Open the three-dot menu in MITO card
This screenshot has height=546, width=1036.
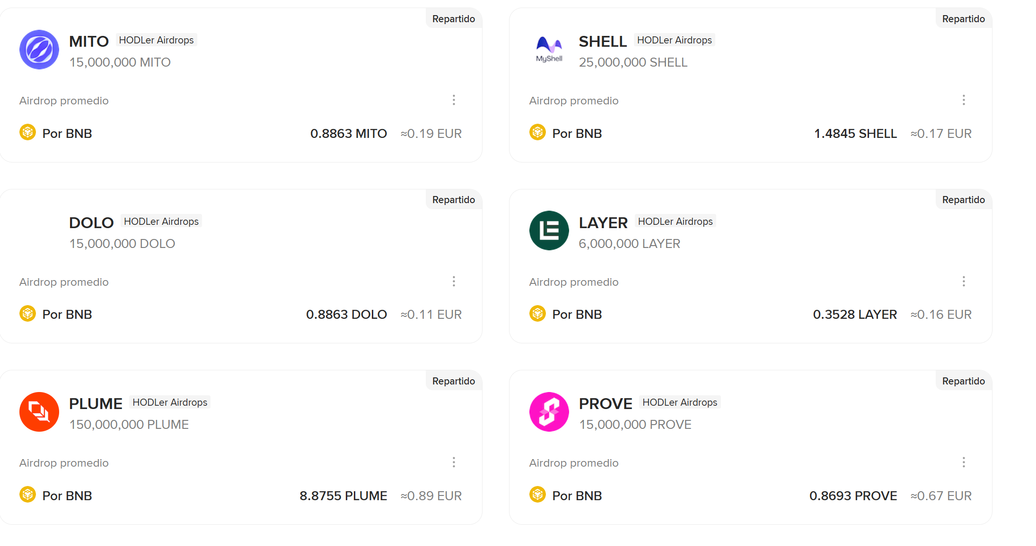point(454,100)
